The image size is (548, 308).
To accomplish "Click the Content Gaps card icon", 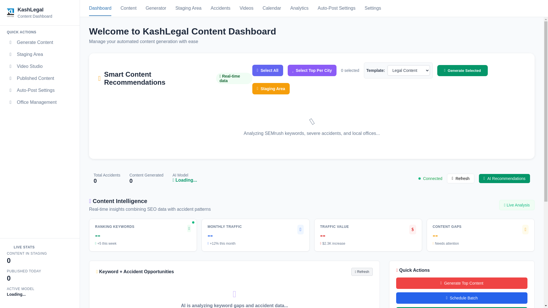I will pyautogui.click(x=525, y=230).
